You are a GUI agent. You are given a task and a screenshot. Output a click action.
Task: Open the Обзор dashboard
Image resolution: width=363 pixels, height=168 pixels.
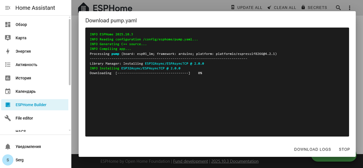tap(35, 24)
